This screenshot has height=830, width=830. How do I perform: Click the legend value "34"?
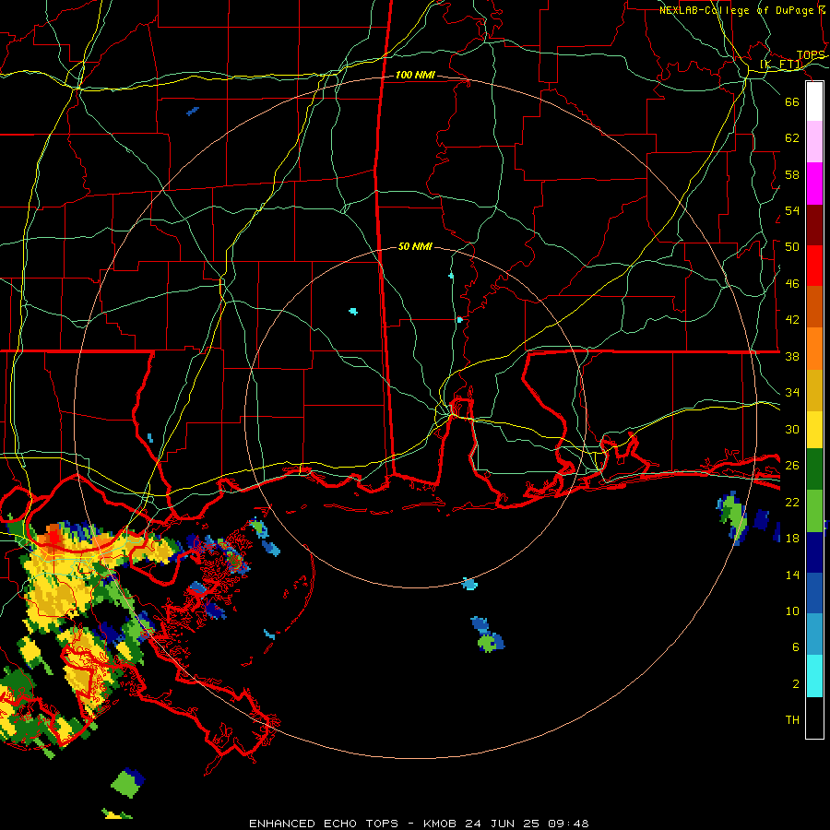[792, 393]
